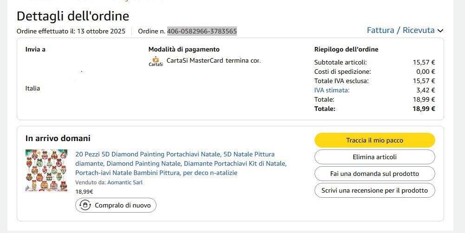465x233 pixels.
Task: Click the highlighted order number 406-0582966-3783565
Action: tap(202, 32)
